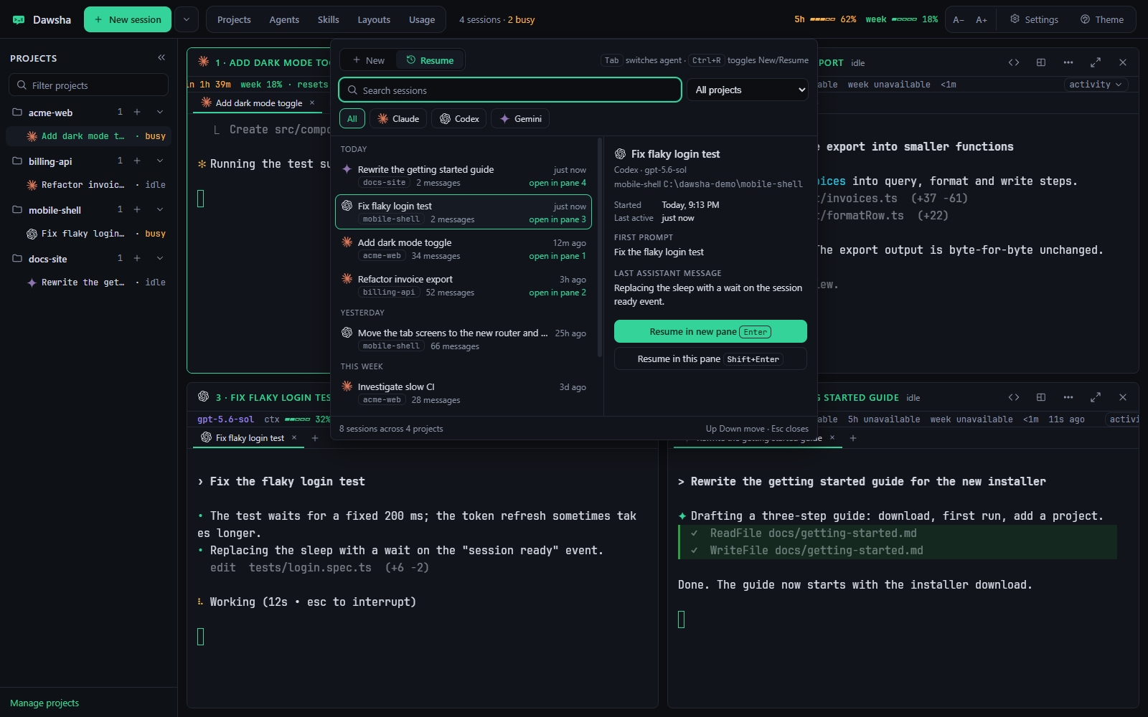The height and width of the screenshot is (717, 1148).
Task: Focus the Search sessions field
Action: point(510,90)
